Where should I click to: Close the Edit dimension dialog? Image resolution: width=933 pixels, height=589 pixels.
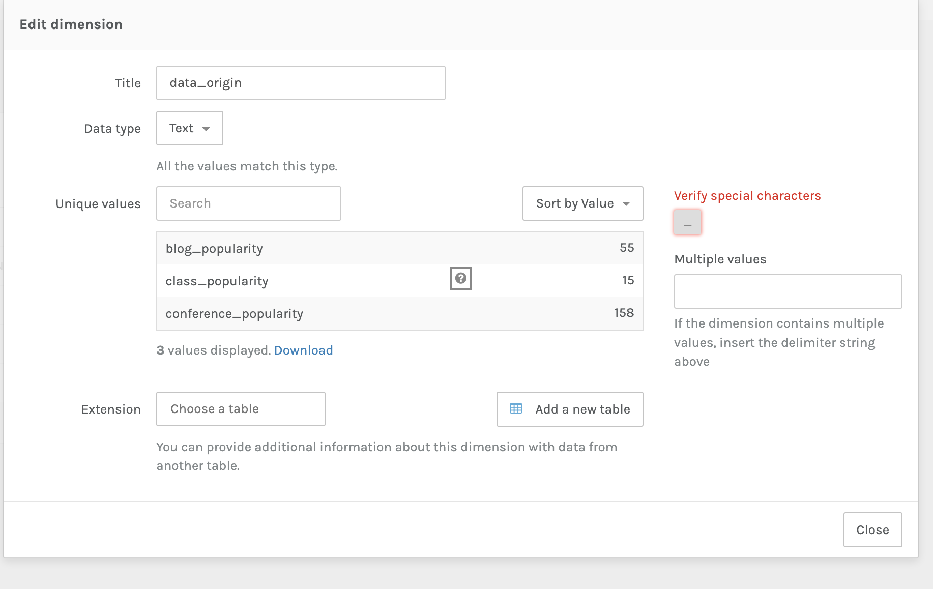pyautogui.click(x=872, y=529)
